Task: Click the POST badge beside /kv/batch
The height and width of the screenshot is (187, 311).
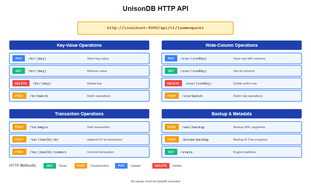Action: point(19,96)
